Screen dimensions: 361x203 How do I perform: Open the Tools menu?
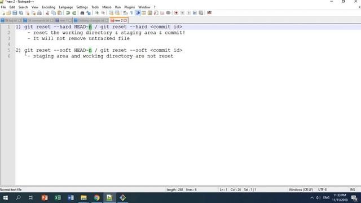pyautogui.click(x=95, y=7)
